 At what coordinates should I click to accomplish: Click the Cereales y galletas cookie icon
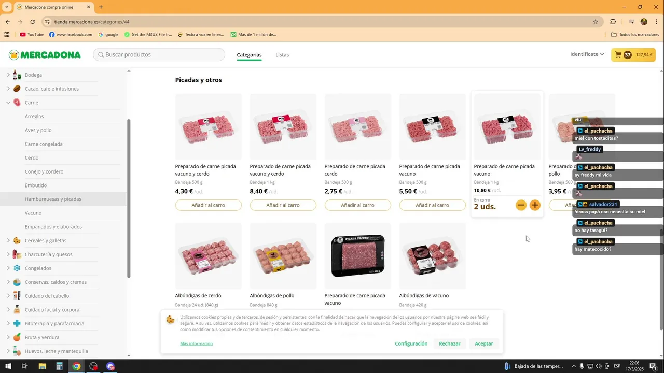[x=17, y=240]
